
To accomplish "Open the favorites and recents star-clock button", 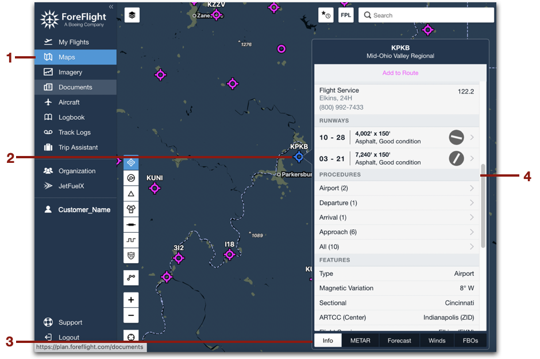I will 326,15.
